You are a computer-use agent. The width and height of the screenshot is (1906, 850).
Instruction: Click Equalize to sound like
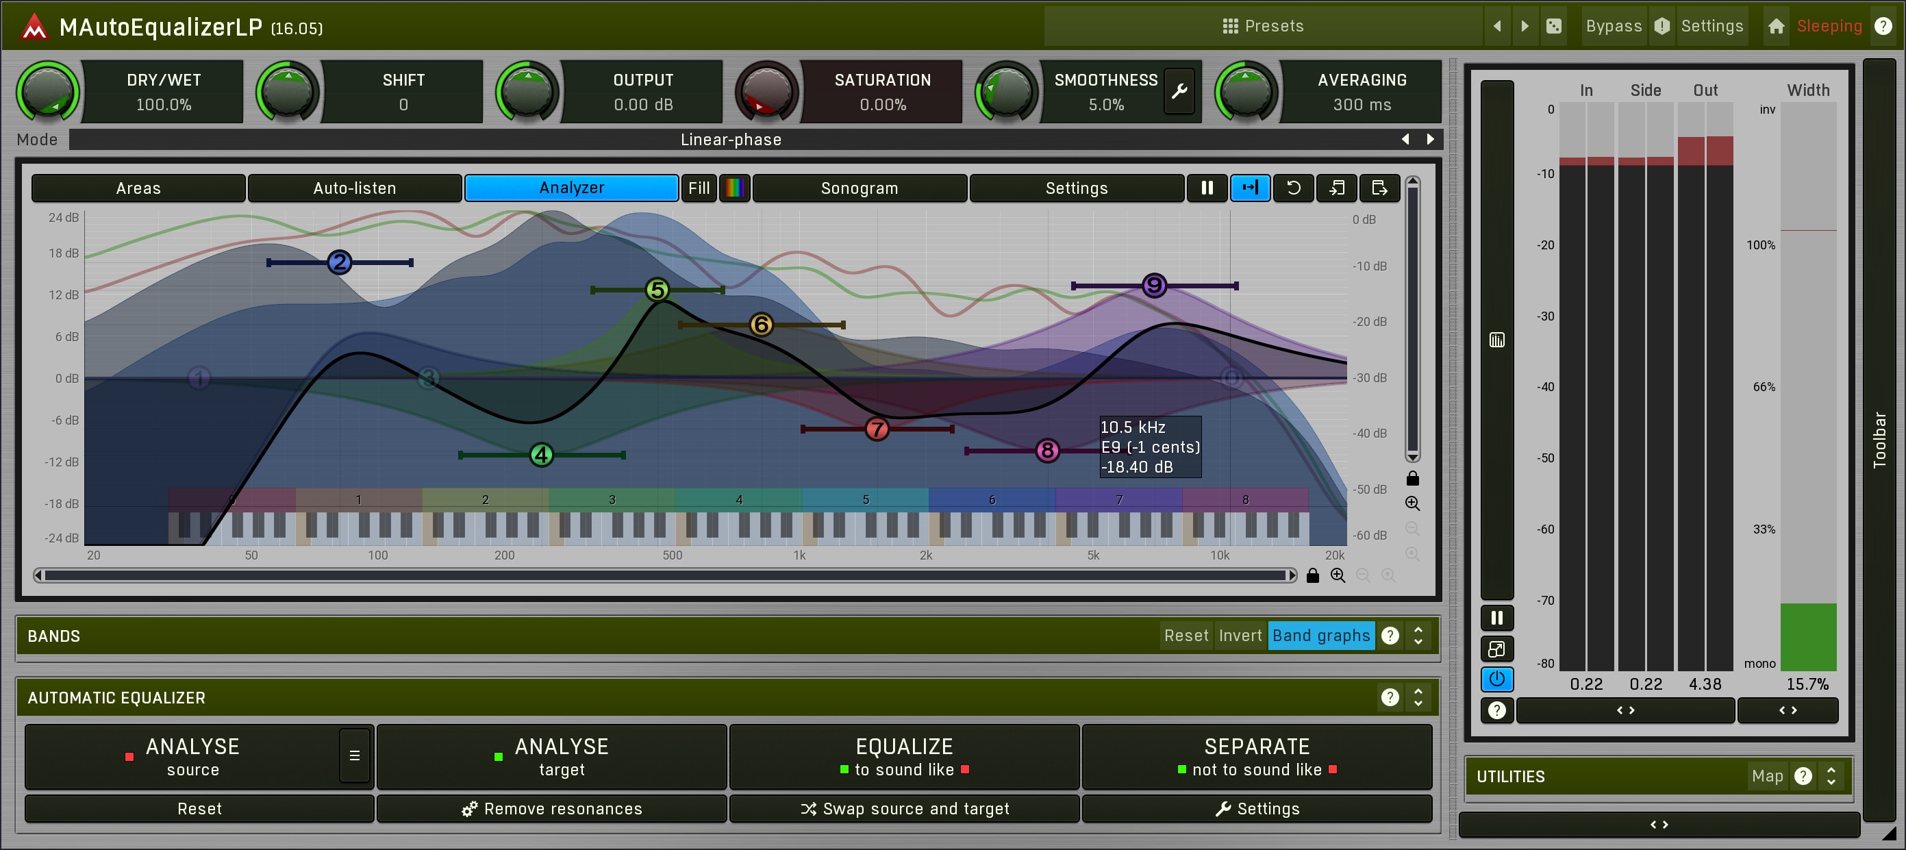(904, 756)
